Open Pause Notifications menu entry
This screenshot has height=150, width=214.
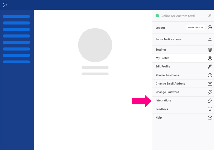point(183,39)
